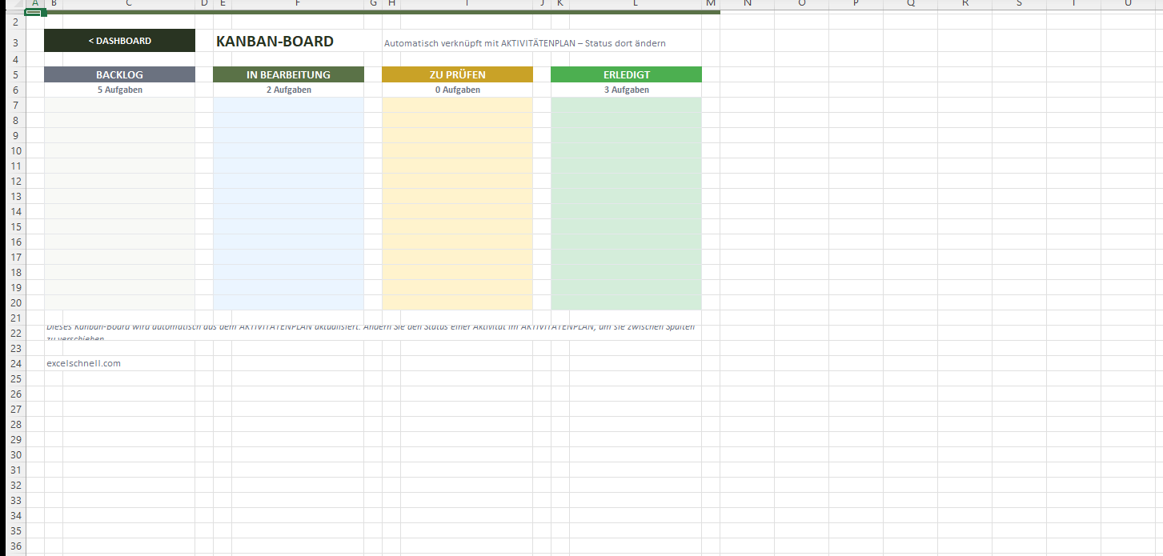1163x556 pixels.
Task: Click the "3 Aufgaben" count cell
Action: (x=626, y=90)
